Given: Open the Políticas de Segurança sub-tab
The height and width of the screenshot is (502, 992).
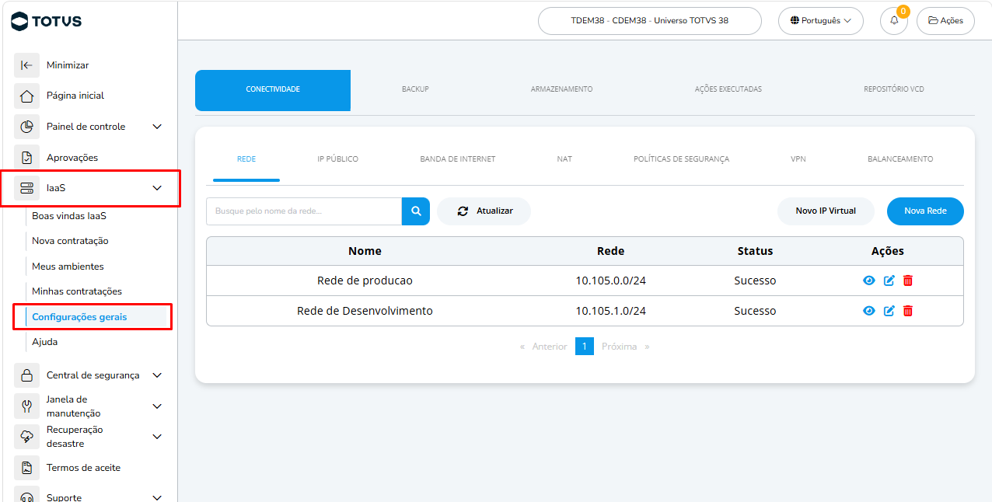Looking at the screenshot, I should 682,159.
